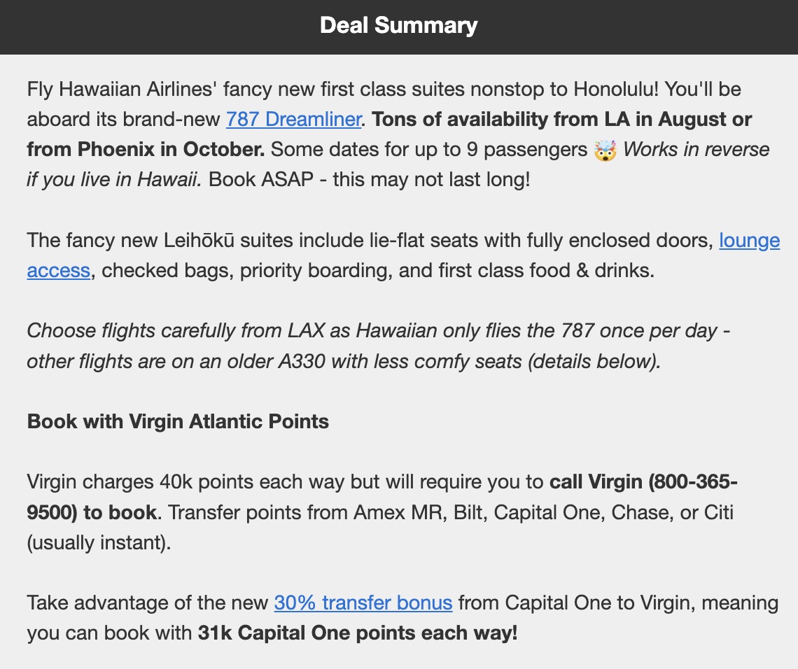Click the exploding head emoji
Image resolution: width=798 pixels, height=669 pixels.
tap(604, 150)
